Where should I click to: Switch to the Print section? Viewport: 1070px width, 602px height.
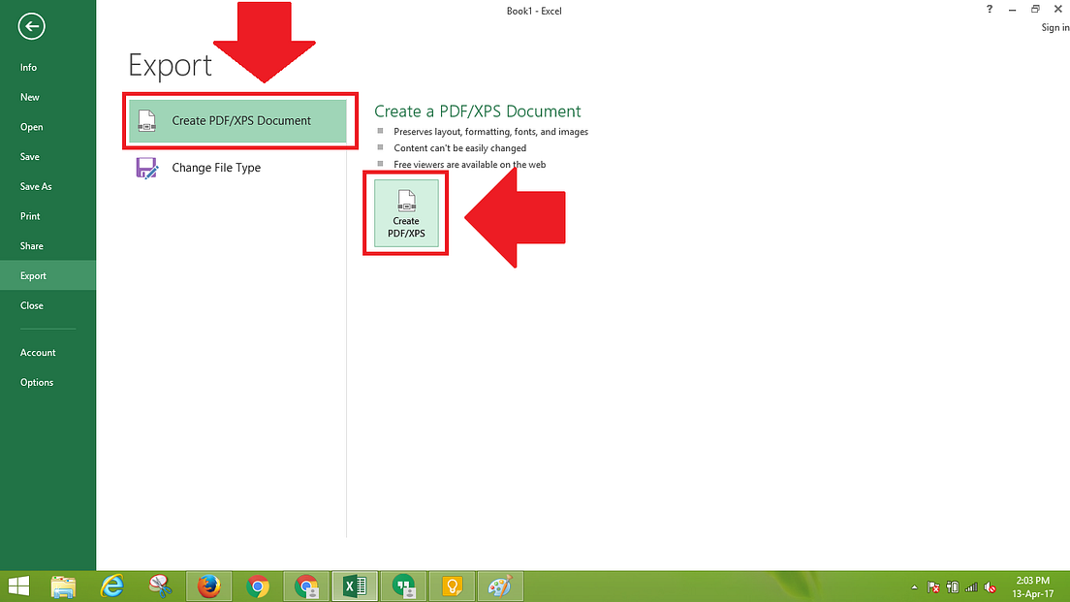(x=31, y=215)
